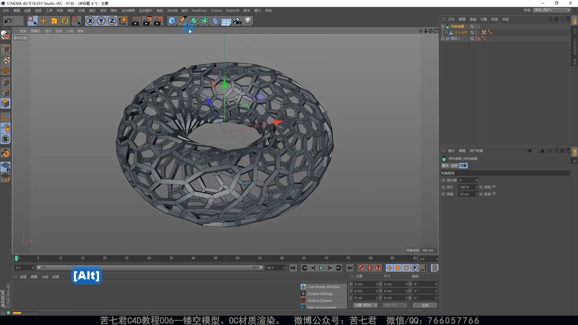Toggle the Y axis lock
This screenshot has height=325, width=578.
101,21
